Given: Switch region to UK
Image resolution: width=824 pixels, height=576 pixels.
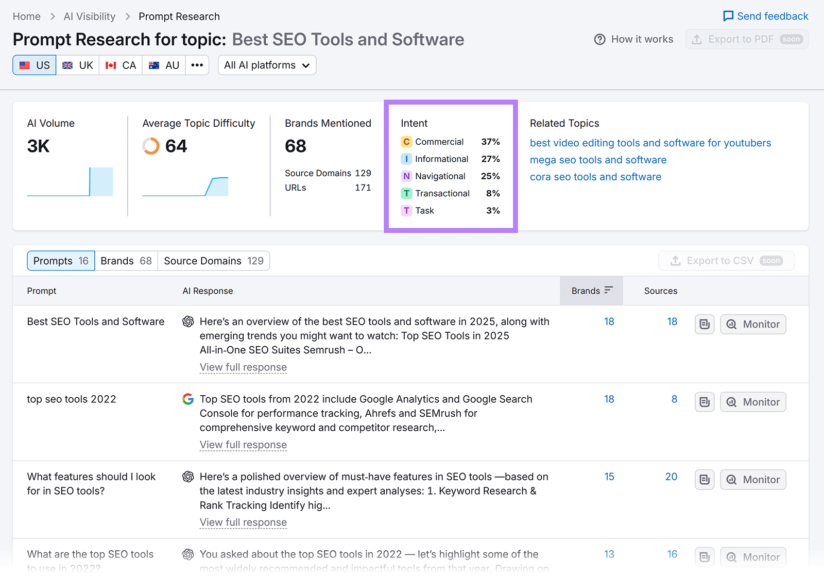Looking at the screenshot, I should point(78,65).
